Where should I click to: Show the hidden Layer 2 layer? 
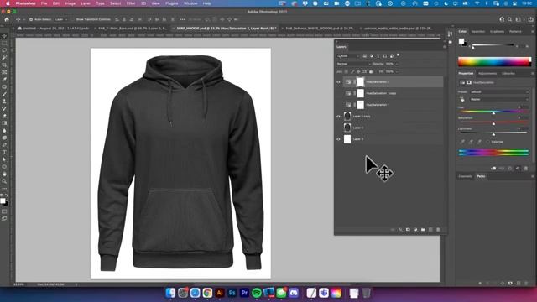click(338, 128)
